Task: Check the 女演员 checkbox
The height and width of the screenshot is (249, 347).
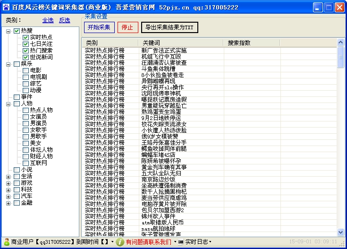Action: point(25,117)
